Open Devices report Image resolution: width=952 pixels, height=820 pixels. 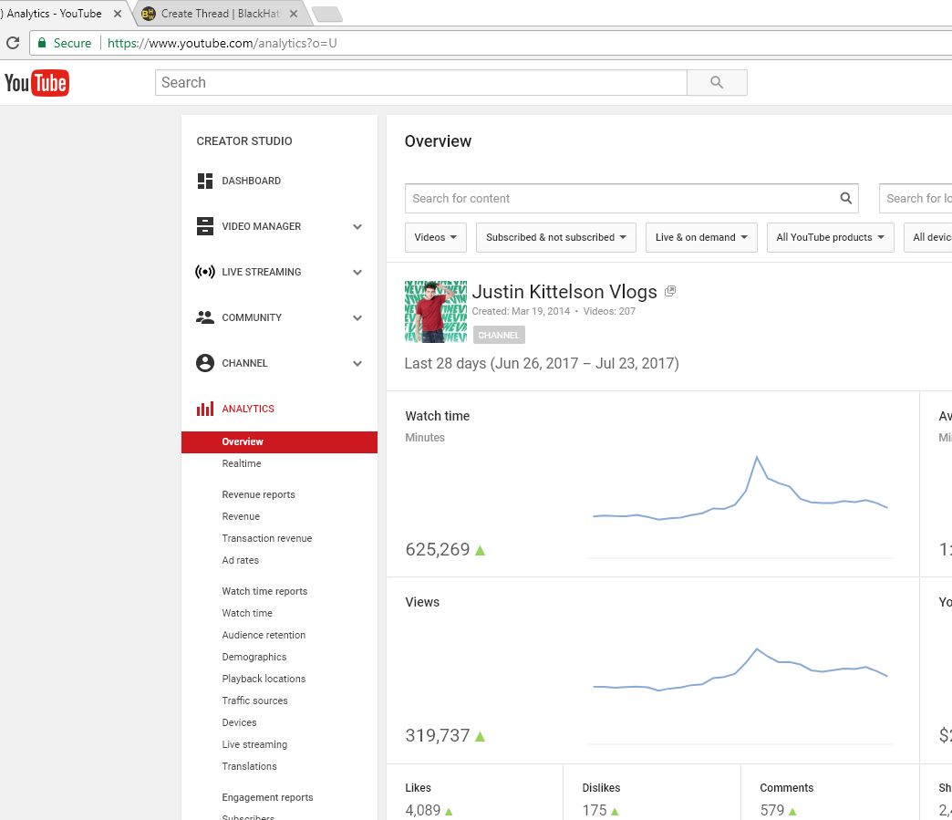point(239,722)
